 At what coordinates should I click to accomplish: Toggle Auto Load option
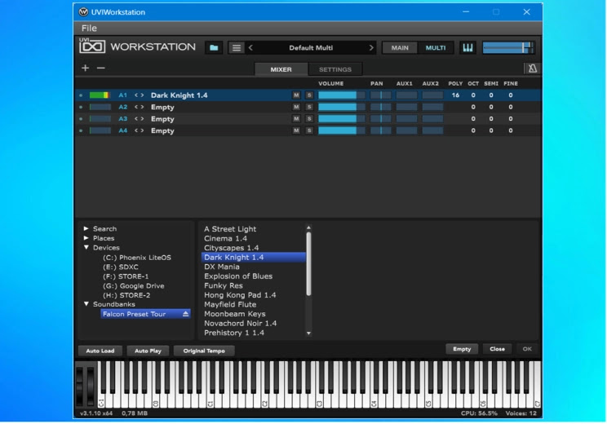coord(100,351)
